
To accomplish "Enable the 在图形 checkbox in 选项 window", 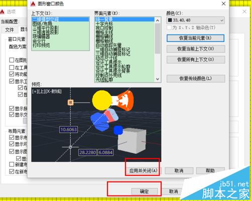I will (x=12, y=60).
